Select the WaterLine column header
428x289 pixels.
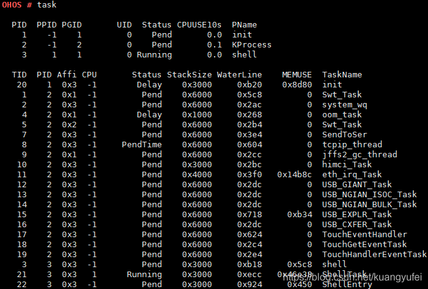tap(240, 75)
